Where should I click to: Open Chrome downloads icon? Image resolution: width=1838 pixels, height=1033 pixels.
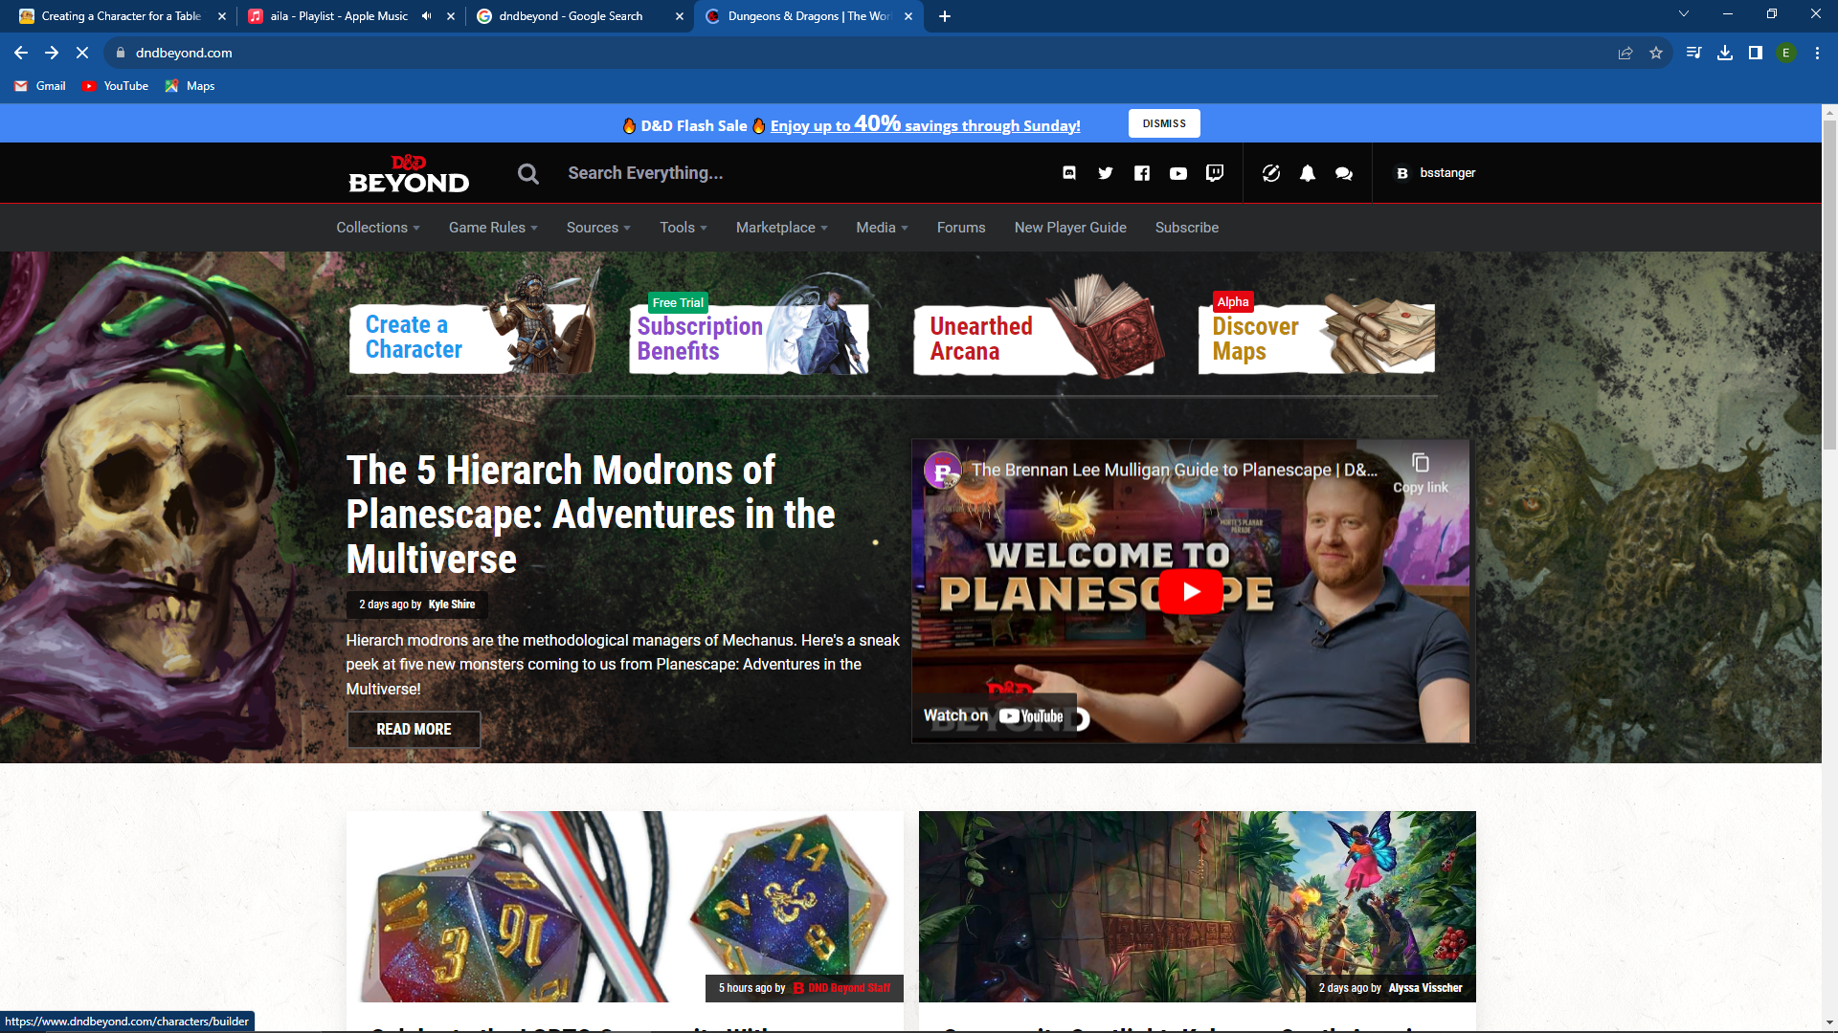pyautogui.click(x=1725, y=53)
